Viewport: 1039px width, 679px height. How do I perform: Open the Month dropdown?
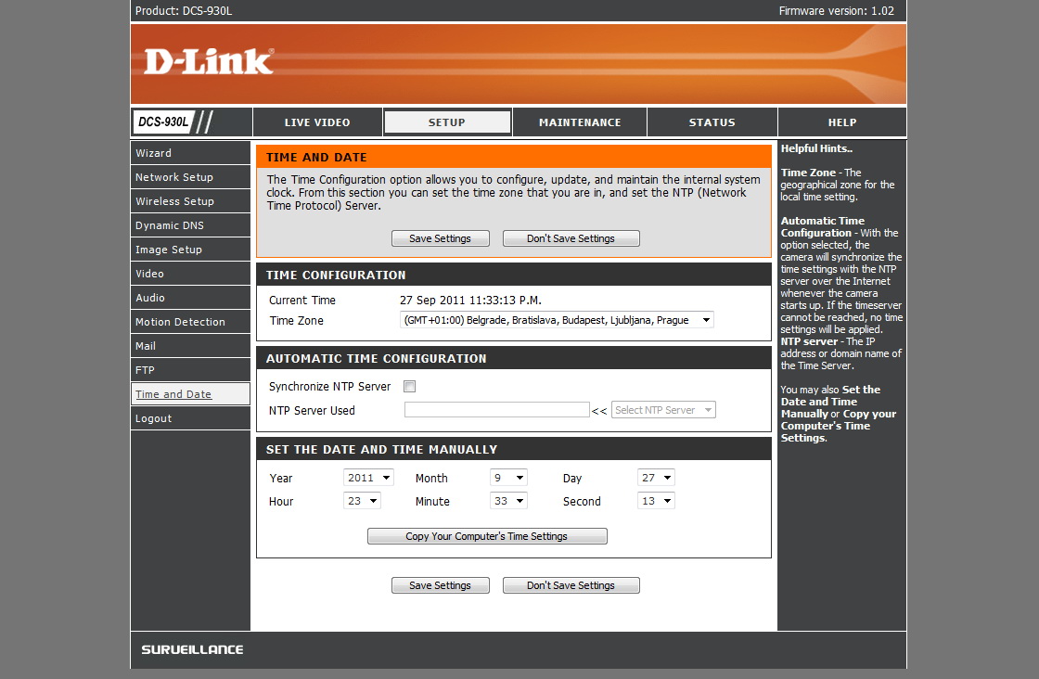coord(508,478)
